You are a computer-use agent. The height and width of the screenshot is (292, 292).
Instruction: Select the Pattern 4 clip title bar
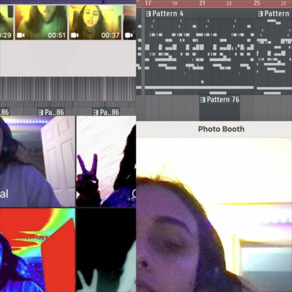[199, 13]
